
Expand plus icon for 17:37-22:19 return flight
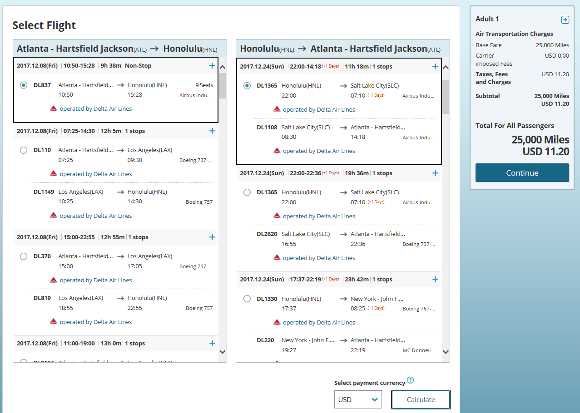[435, 279]
